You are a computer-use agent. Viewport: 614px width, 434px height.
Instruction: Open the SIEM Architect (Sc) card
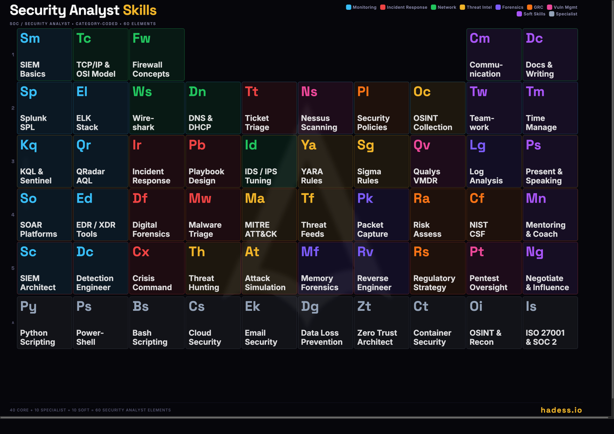click(x=45, y=268)
